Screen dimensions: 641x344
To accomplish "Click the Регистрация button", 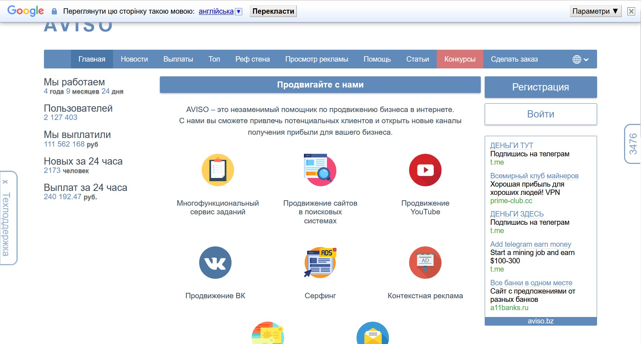I will click(x=541, y=87).
